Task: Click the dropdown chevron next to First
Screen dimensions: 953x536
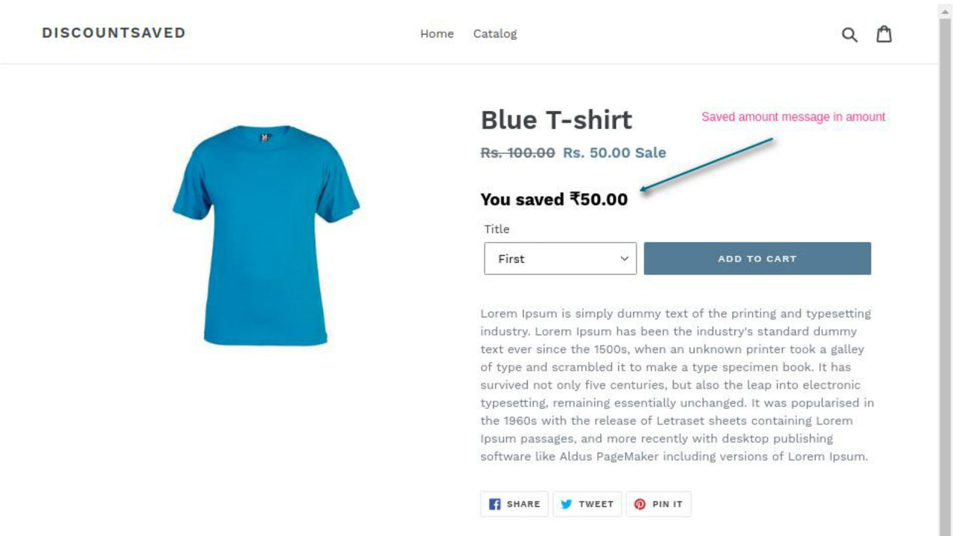Action: [x=624, y=258]
